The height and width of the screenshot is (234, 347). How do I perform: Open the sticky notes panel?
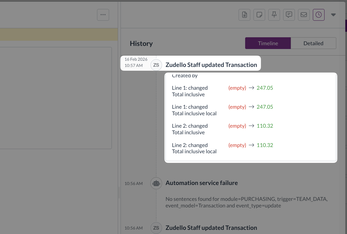[x=259, y=15]
